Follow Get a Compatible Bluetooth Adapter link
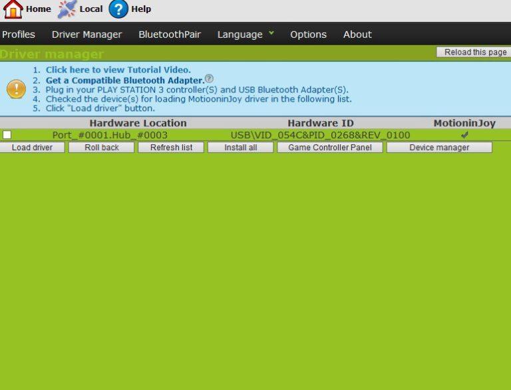The width and height of the screenshot is (511, 390). (125, 80)
